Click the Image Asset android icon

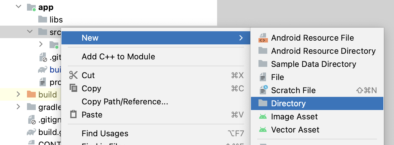(x=263, y=117)
